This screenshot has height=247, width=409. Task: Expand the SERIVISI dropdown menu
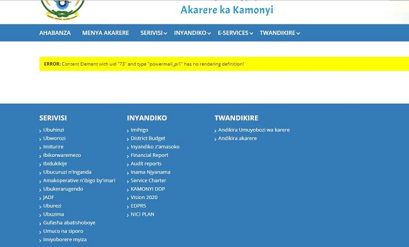(x=153, y=33)
